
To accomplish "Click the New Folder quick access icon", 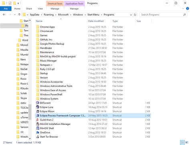I will coord(14,3).
